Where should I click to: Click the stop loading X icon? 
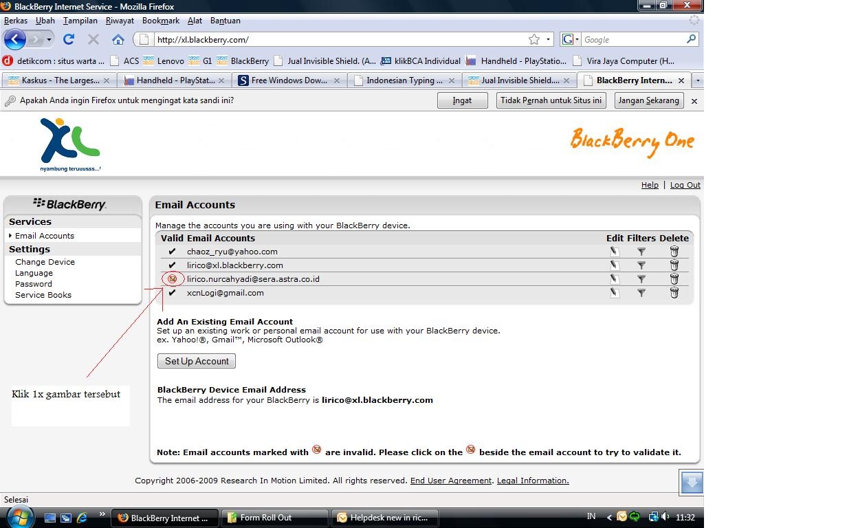(93, 40)
